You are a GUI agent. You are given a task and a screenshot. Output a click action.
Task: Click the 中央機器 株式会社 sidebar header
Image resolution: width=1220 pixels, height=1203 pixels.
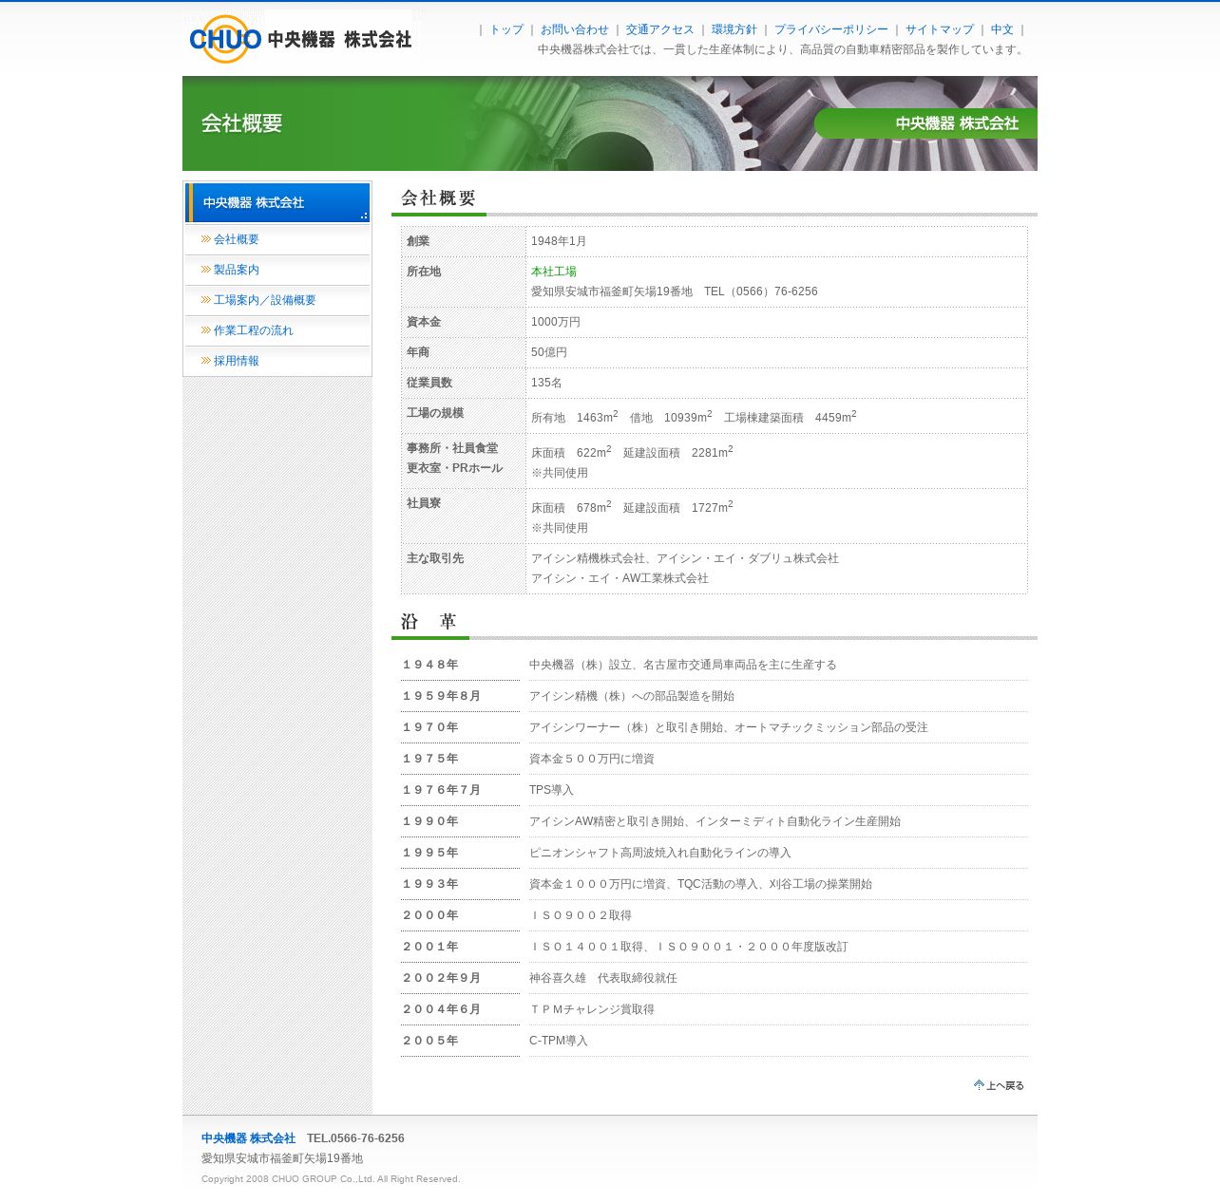(277, 202)
